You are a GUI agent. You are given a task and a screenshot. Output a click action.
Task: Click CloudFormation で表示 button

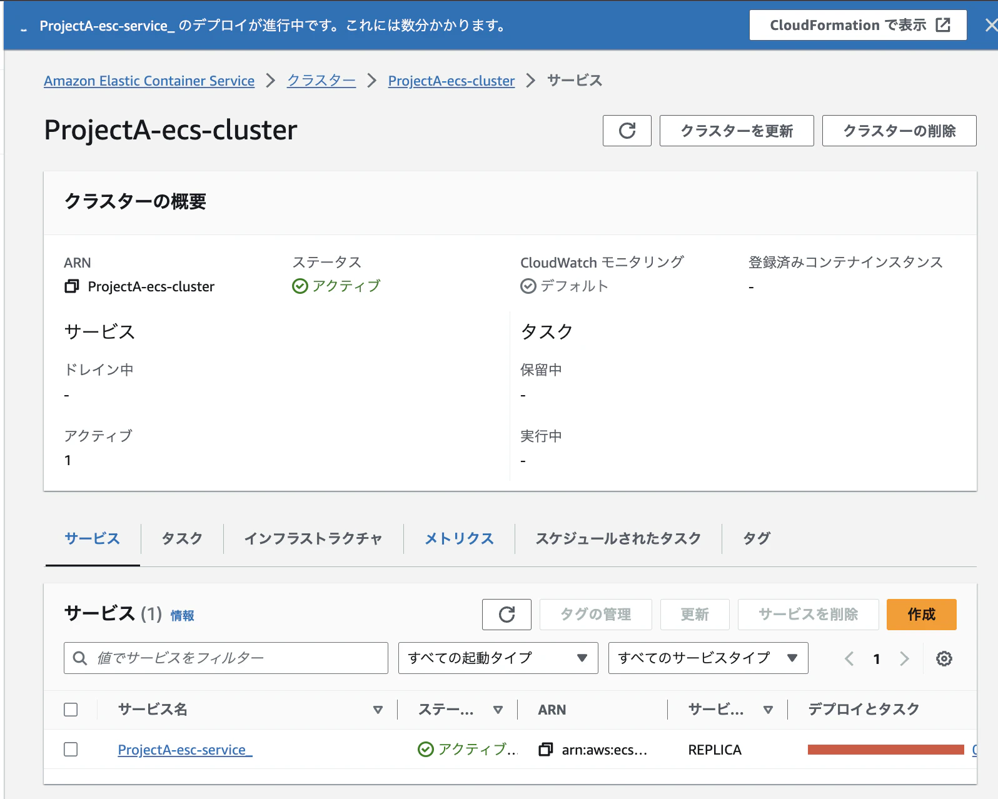(x=858, y=25)
